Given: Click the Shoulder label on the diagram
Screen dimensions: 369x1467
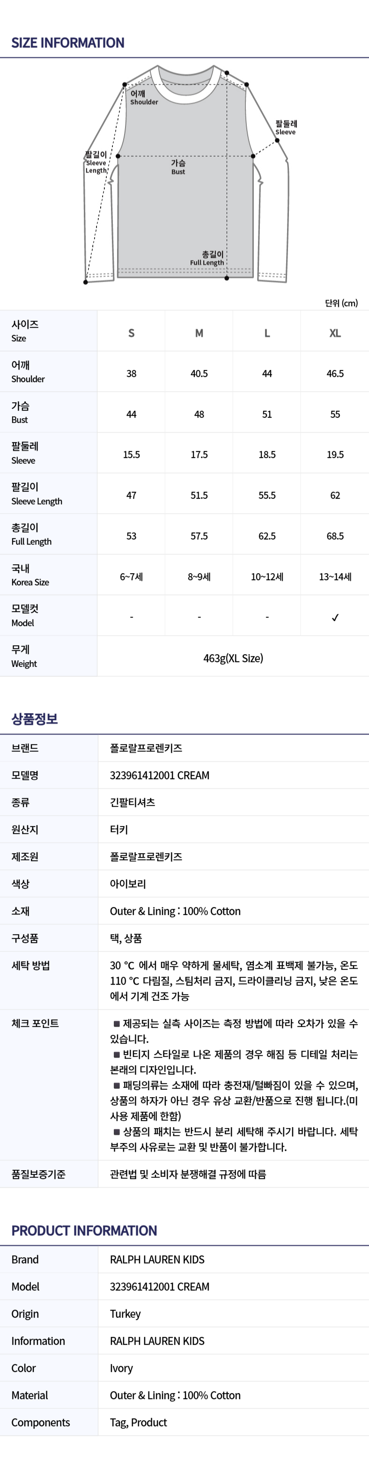Looking at the screenshot, I should [143, 98].
